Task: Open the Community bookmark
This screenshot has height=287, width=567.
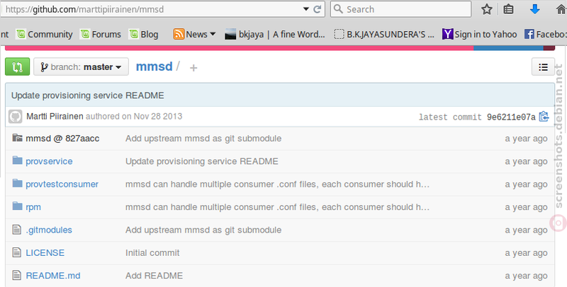Action: pos(44,34)
